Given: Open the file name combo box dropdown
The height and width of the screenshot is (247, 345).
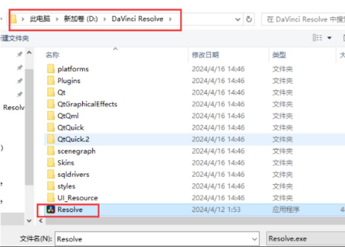Looking at the screenshot, I should tap(255, 239).
